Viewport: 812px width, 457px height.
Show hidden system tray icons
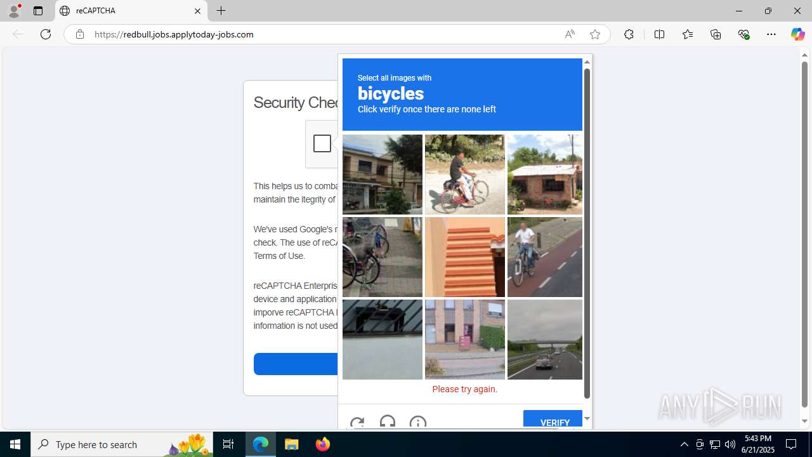click(684, 444)
